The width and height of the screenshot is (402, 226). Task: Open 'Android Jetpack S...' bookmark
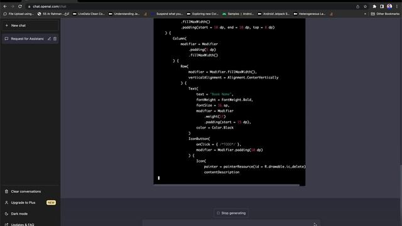(x=274, y=14)
